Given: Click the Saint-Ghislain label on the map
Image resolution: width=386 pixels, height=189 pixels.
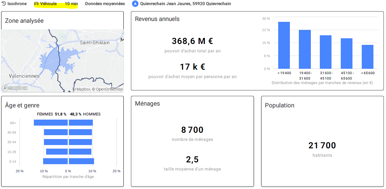Looking at the screenshot, I should (x=95, y=43).
